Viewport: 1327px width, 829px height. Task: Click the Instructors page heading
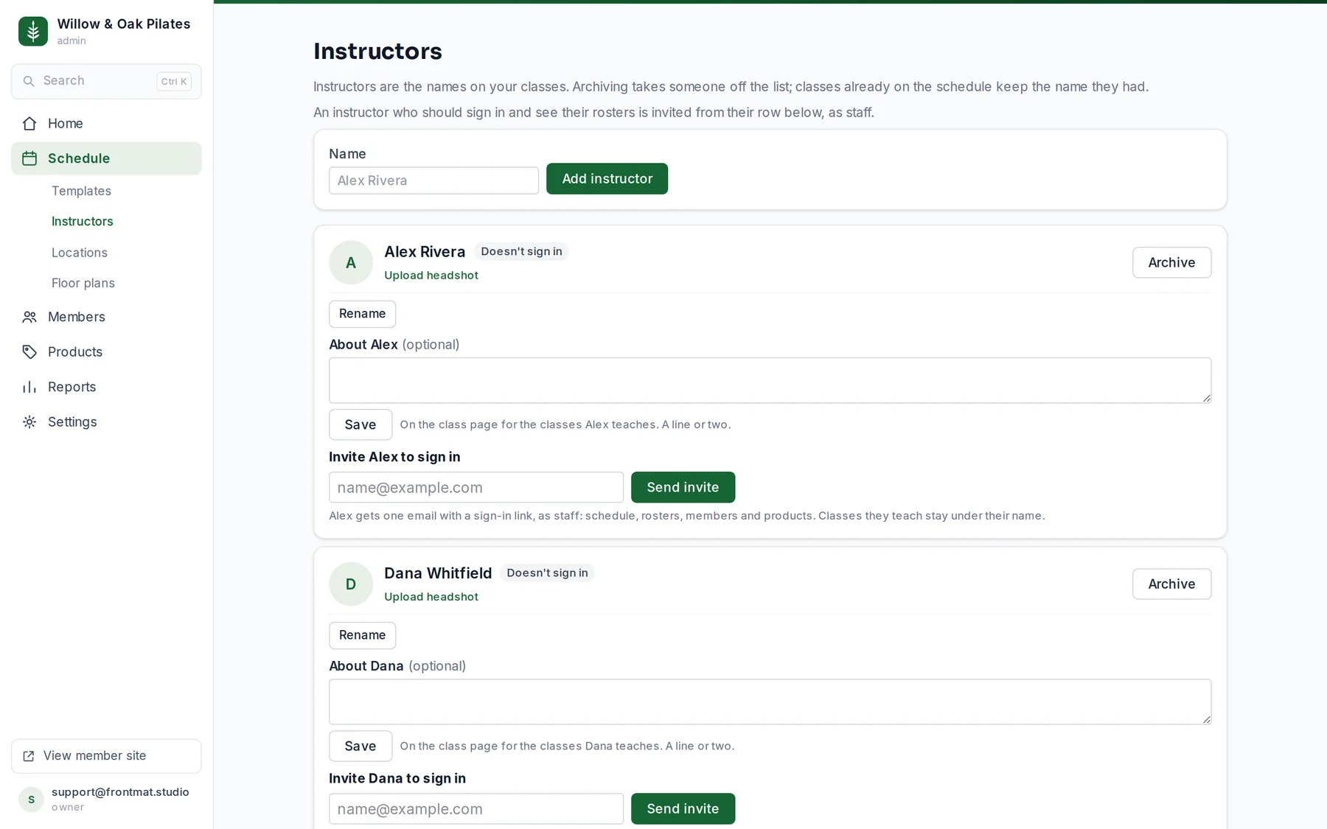[377, 51]
